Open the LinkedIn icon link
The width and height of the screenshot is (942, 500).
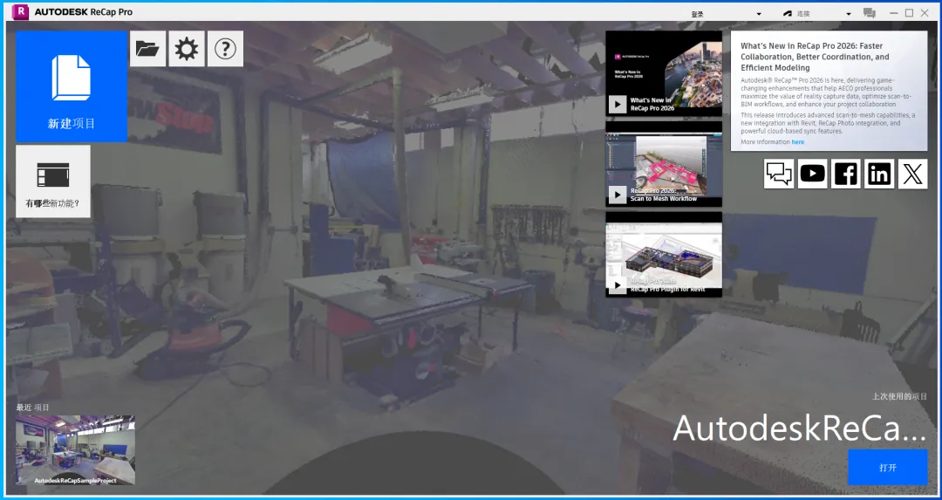tap(879, 174)
